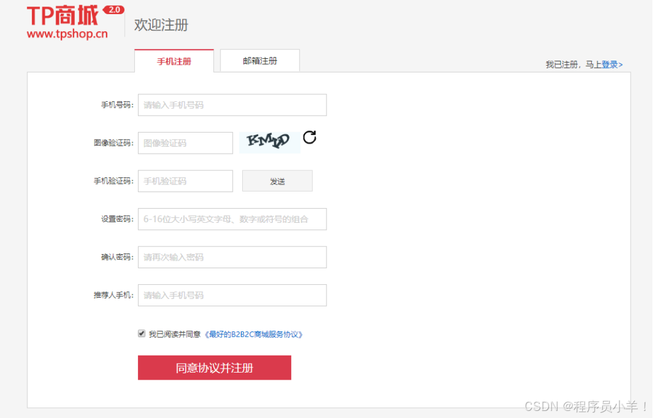Click the TP商城 logo
The width and height of the screenshot is (653, 418).
62,15
